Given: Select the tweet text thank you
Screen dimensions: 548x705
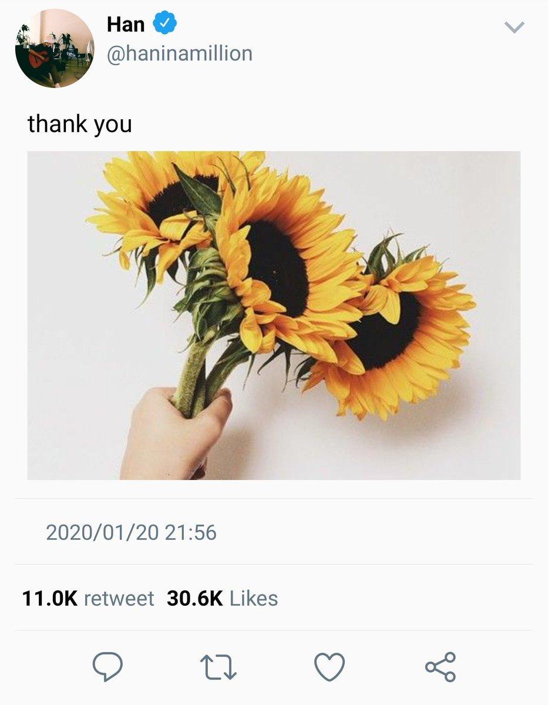Looking at the screenshot, I should point(80,125).
